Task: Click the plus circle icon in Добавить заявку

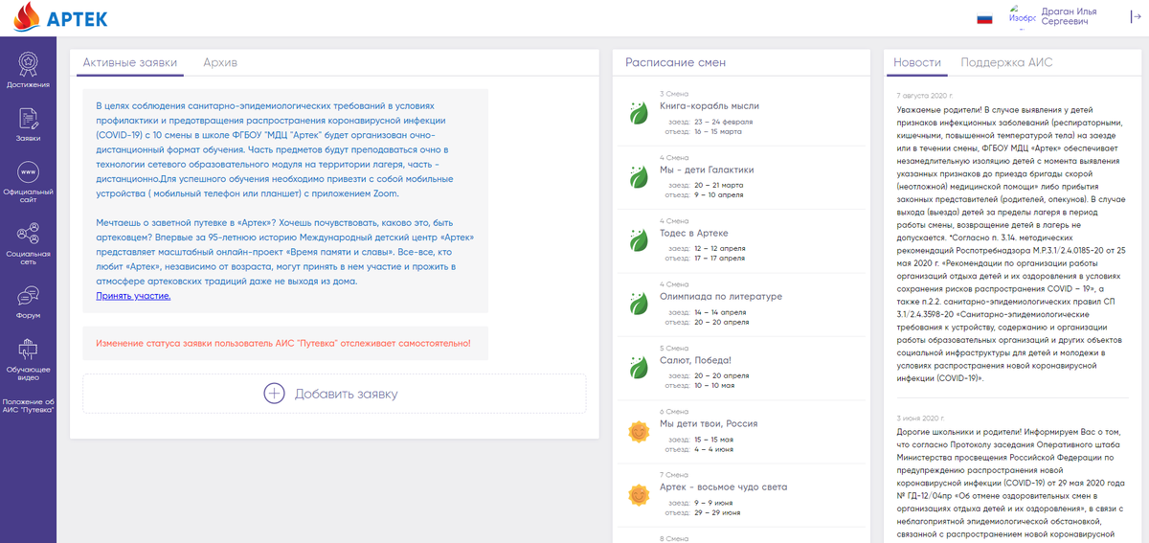Action: click(x=274, y=394)
